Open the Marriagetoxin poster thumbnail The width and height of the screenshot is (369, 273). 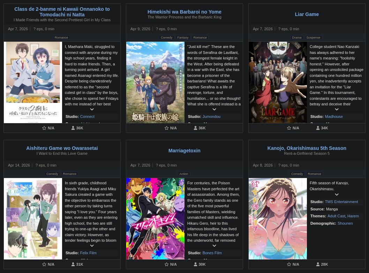[155, 219]
